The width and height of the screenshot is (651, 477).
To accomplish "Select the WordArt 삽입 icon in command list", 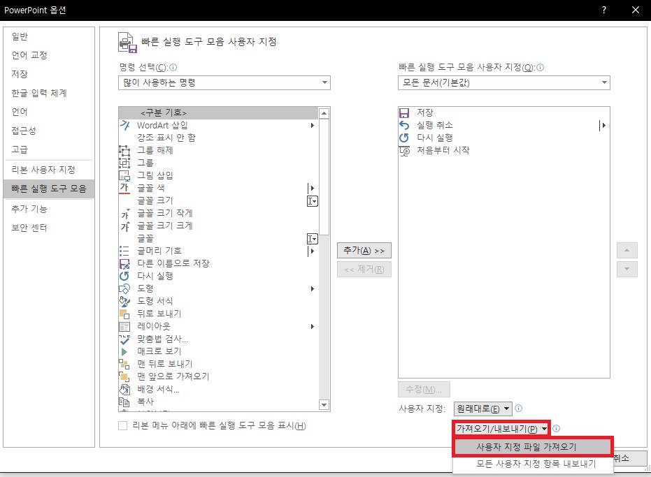I will tap(124, 125).
